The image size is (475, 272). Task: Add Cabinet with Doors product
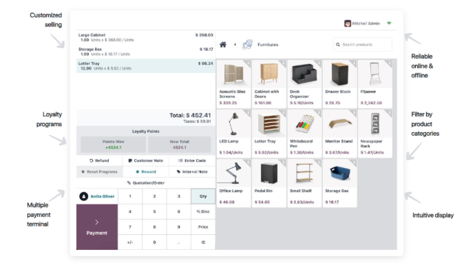[x=269, y=83]
